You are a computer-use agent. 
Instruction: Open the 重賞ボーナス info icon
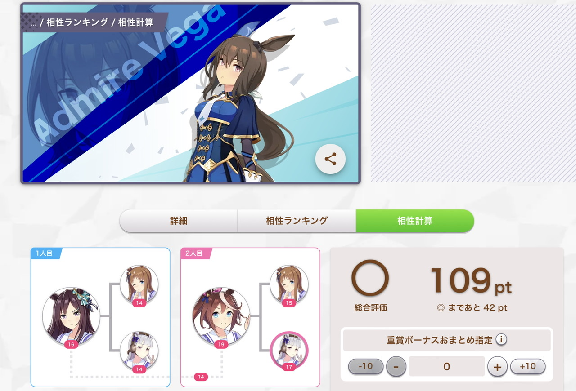pyautogui.click(x=501, y=340)
